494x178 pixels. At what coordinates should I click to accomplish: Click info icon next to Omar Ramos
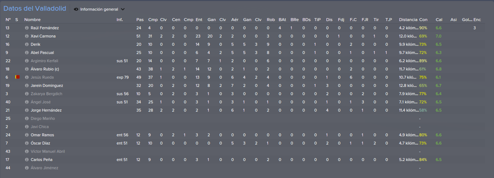point(27,135)
